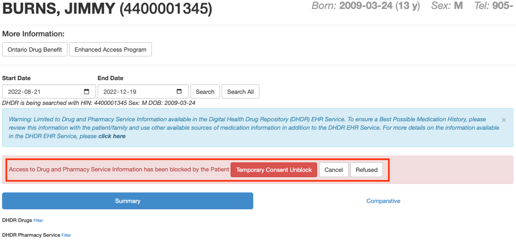Open the DHDR Drugs Filter link

pos(38,220)
